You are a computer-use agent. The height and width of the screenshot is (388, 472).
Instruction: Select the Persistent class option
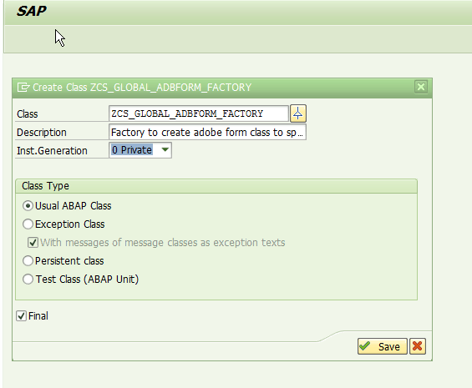[x=28, y=261]
